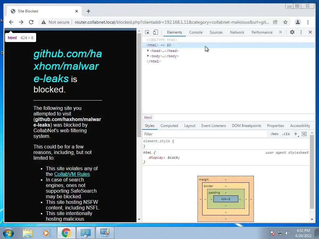Select the Styles sub-tab
This screenshot has width=319, height=239.
pos(150,126)
